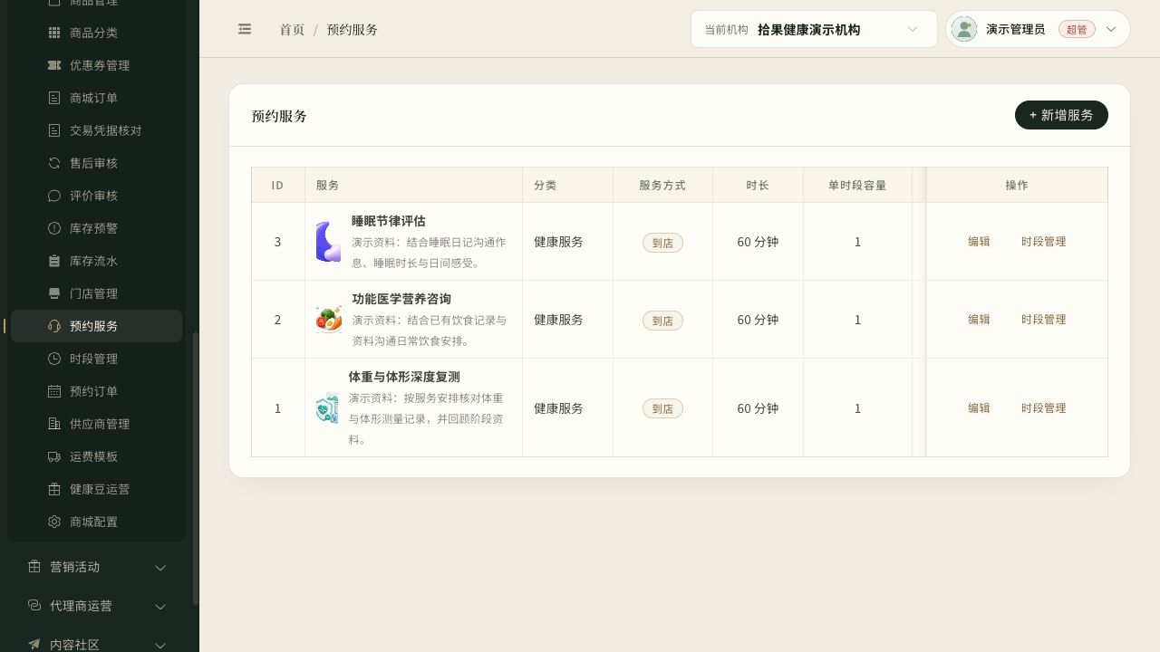This screenshot has height=652, width=1160.
Task: Open the user menu chevron beside 超管
Action: pos(1111,29)
